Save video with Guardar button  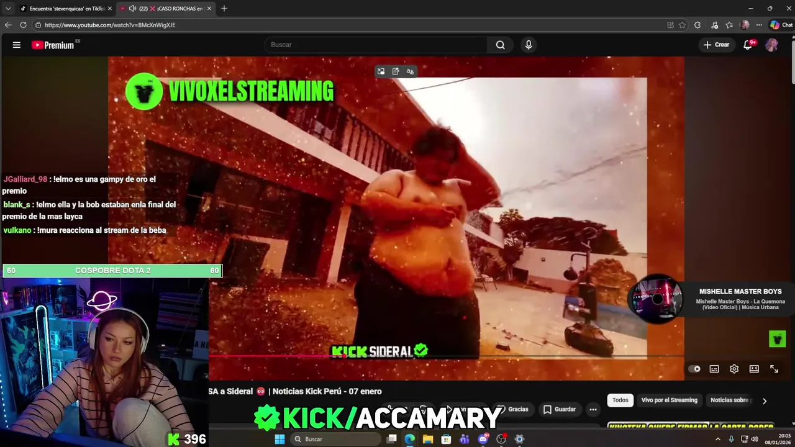(x=559, y=409)
